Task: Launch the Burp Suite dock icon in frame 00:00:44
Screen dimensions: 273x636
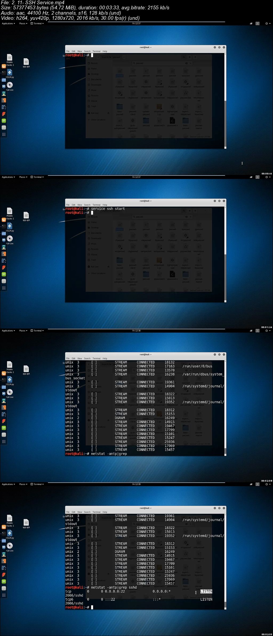Action: (x=4, y=100)
